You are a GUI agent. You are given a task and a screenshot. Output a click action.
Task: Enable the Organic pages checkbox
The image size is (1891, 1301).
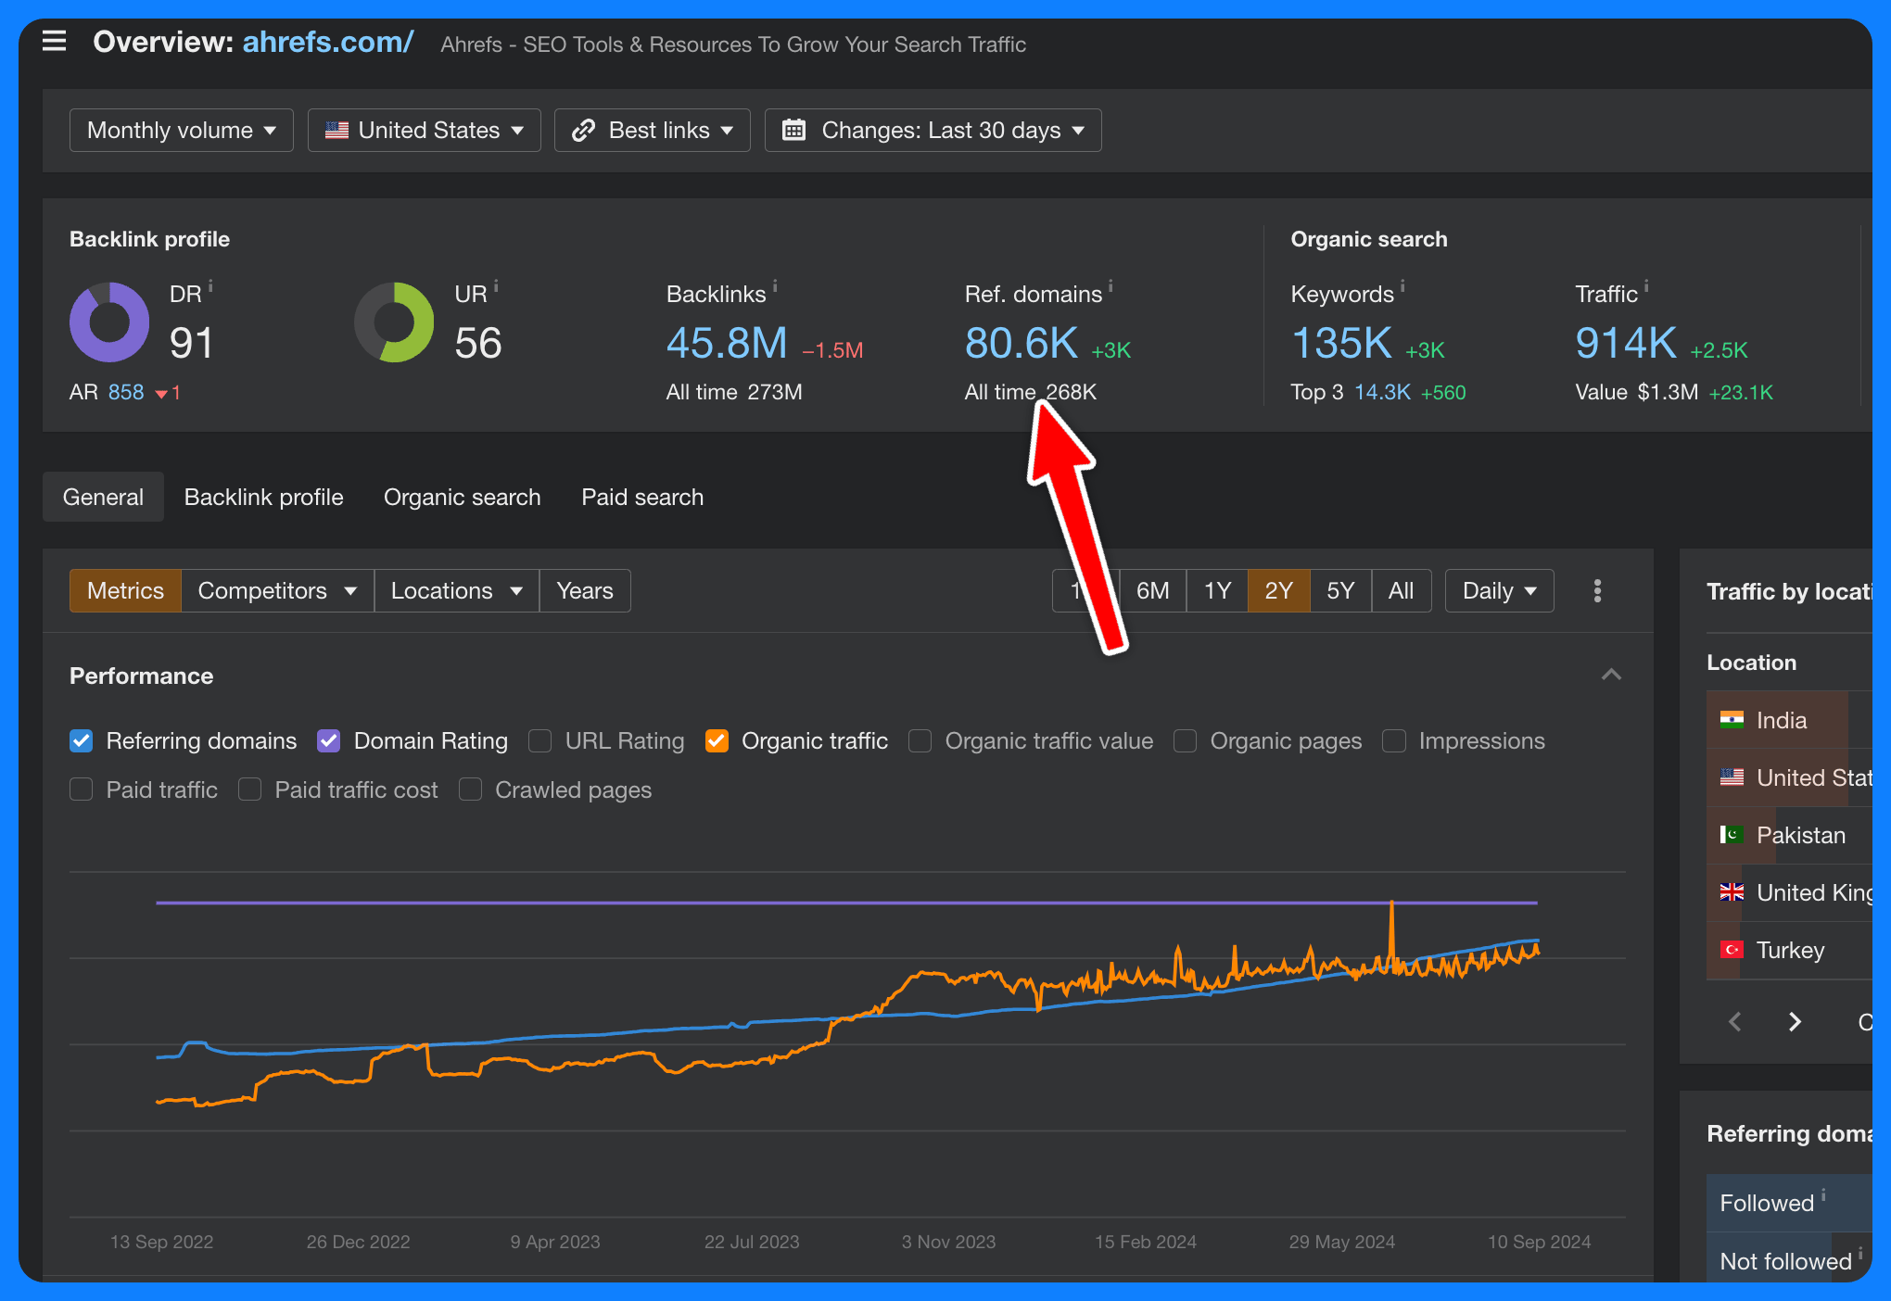click(x=1186, y=741)
